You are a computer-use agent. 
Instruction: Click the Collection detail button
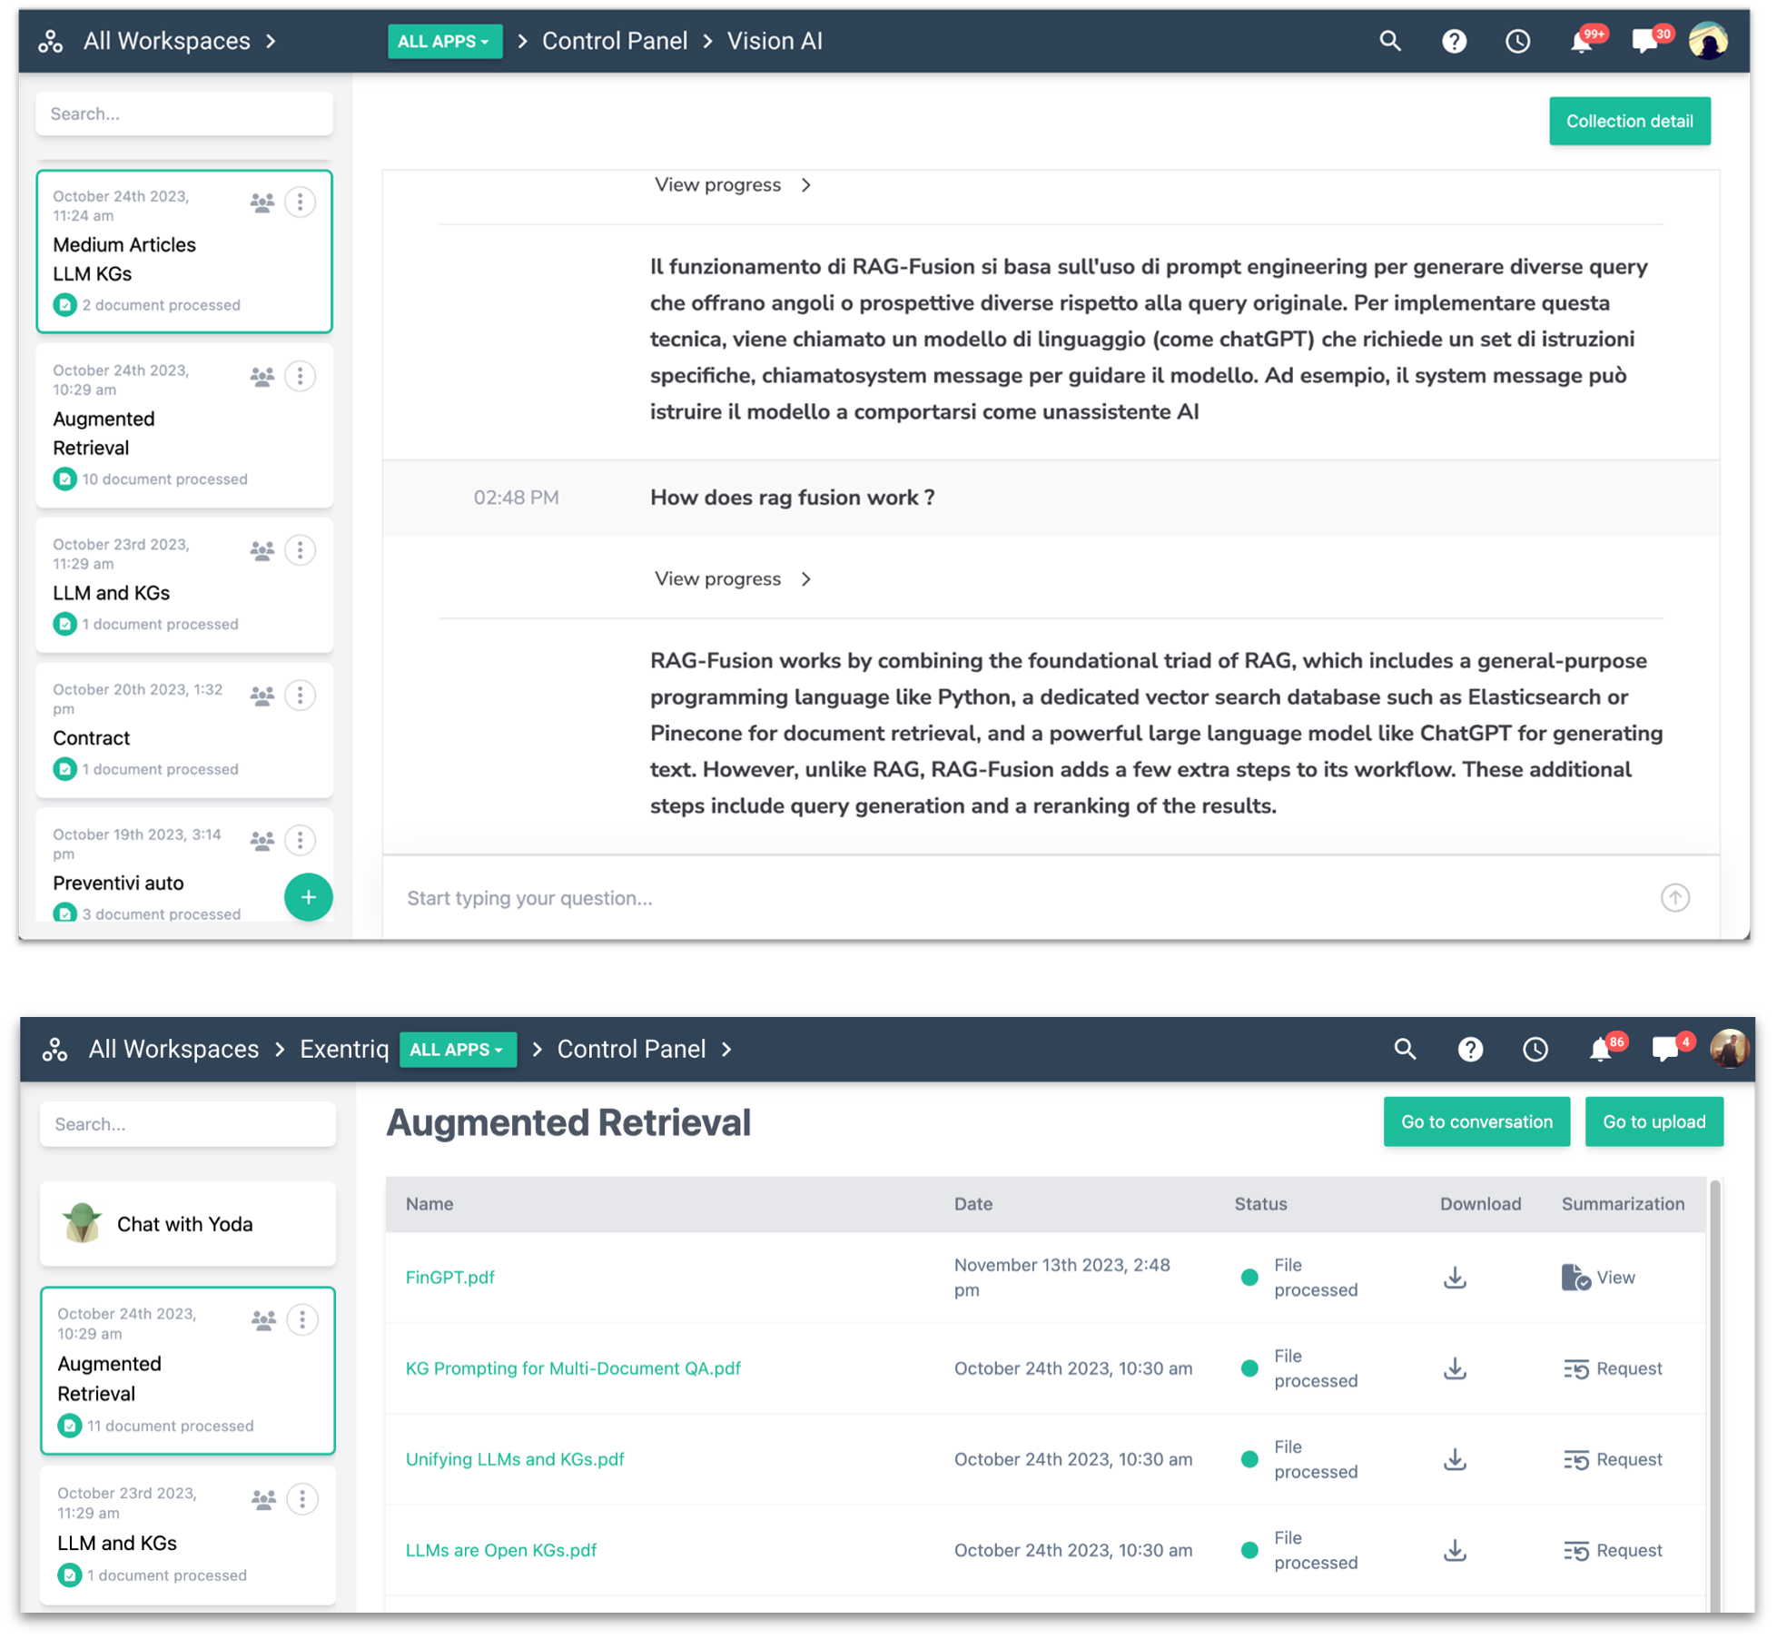[1629, 122]
